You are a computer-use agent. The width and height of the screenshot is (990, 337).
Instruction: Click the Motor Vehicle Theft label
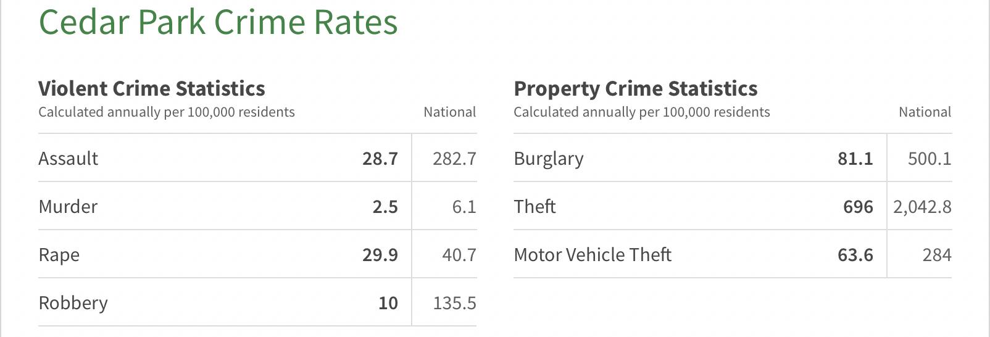593,255
